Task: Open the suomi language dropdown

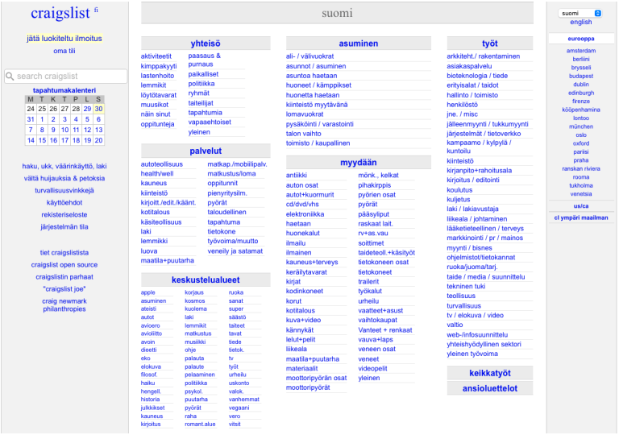Action: 580,14
